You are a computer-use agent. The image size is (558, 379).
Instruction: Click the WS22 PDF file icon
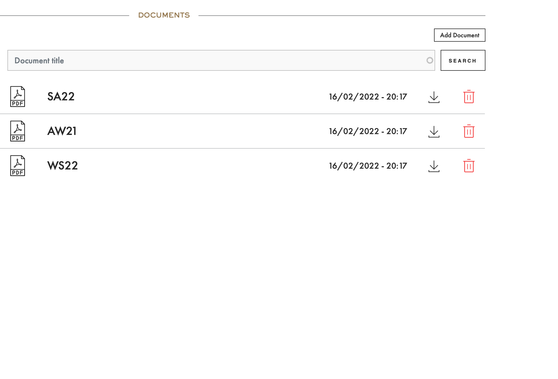point(18,166)
